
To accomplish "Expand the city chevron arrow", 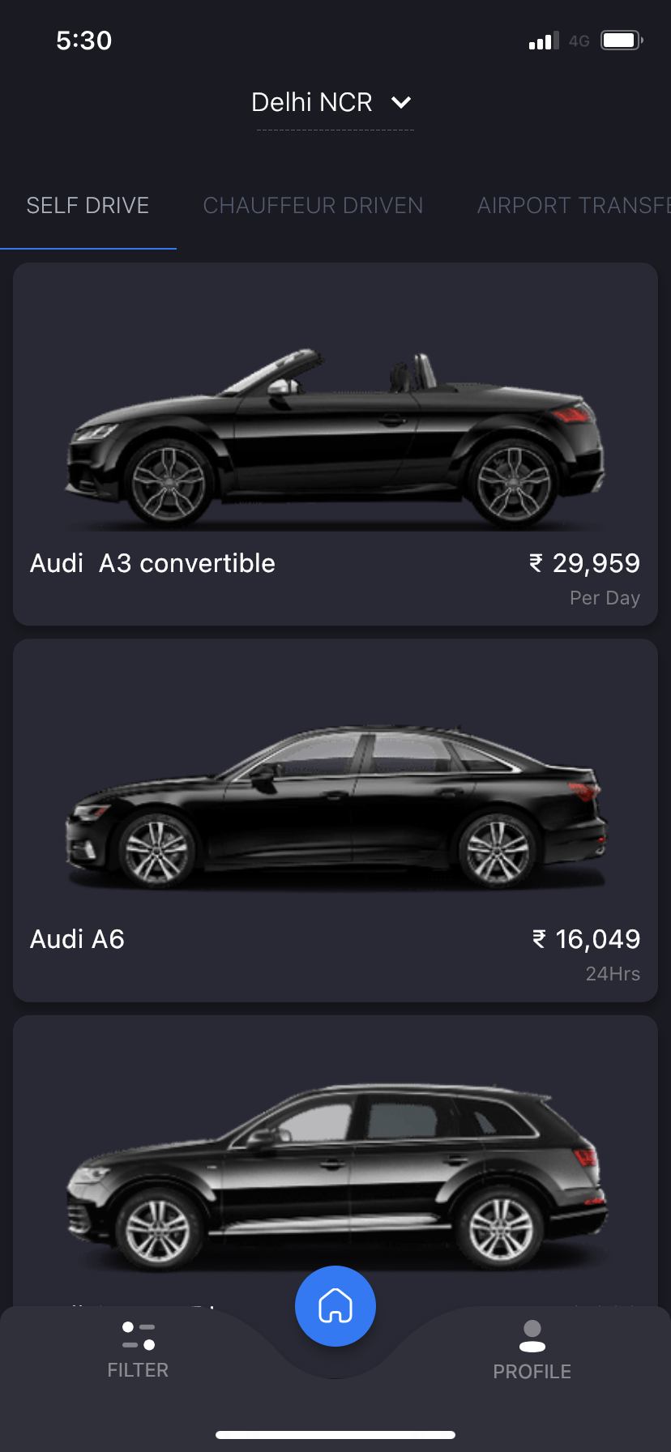I will coord(401,103).
